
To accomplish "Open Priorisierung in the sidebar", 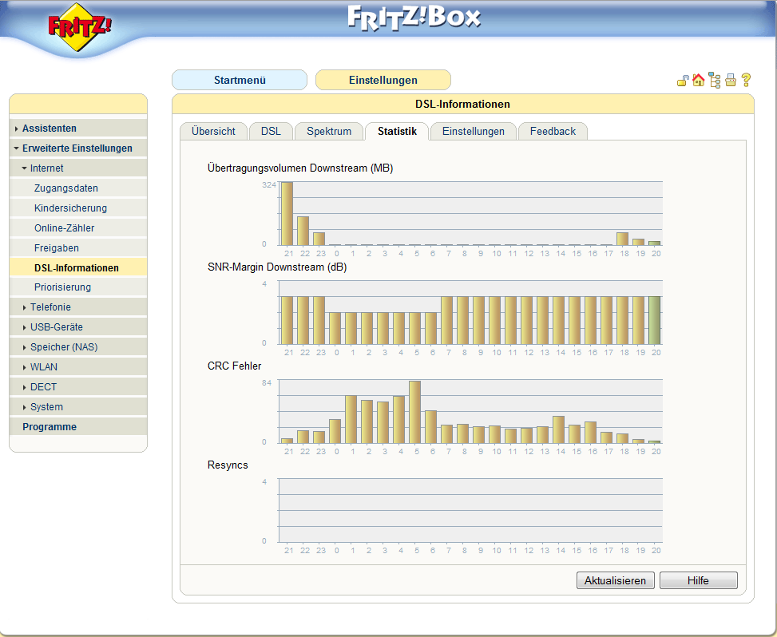I will [78, 287].
